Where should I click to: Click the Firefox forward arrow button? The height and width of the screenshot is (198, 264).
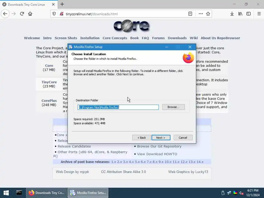click(14, 14)
